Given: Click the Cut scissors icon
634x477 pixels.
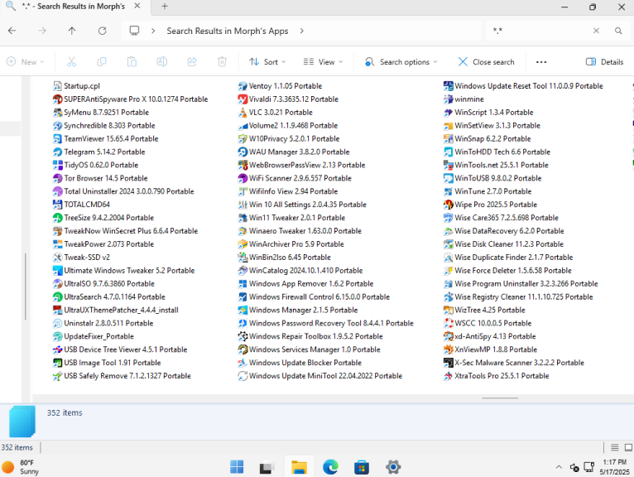Looking at the screenshot, I should point(71,62).
